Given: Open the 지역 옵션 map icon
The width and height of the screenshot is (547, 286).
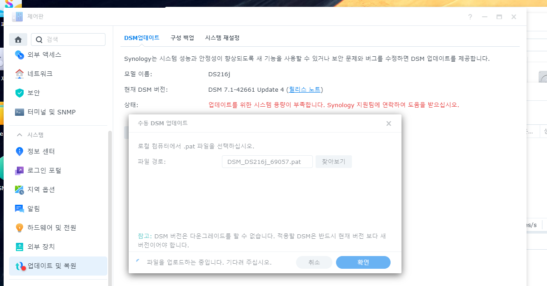Looking at the screenshot, I should 20,189.
